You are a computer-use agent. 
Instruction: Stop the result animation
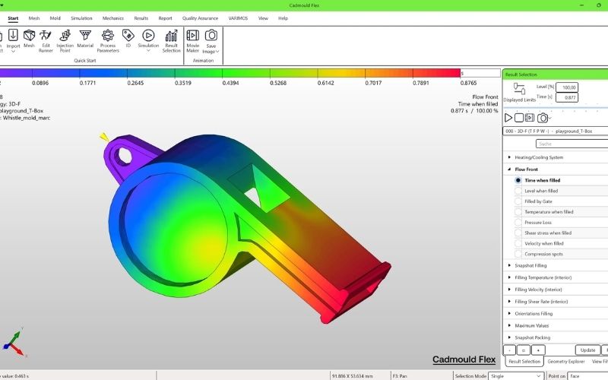[519, 118]
